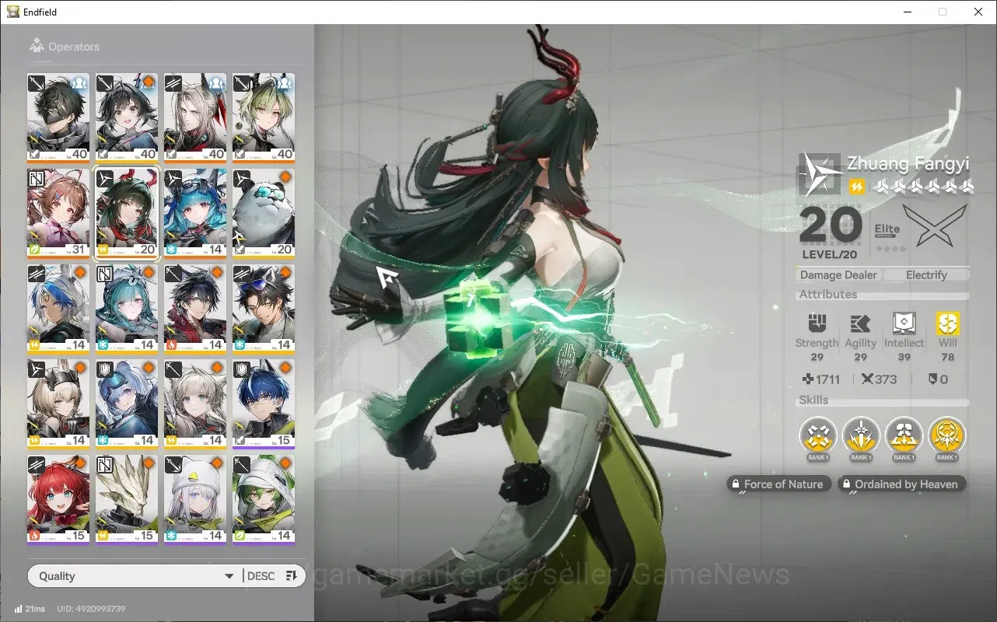Select the long silver-haired horned operator card

tap(195, 118)
